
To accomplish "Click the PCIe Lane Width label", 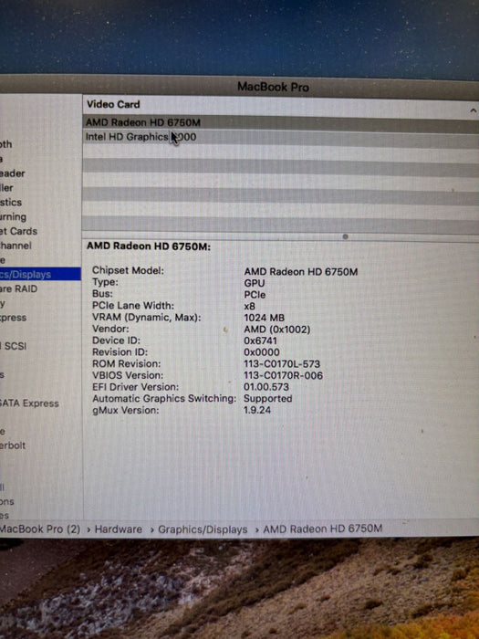I will click(133, 306).
